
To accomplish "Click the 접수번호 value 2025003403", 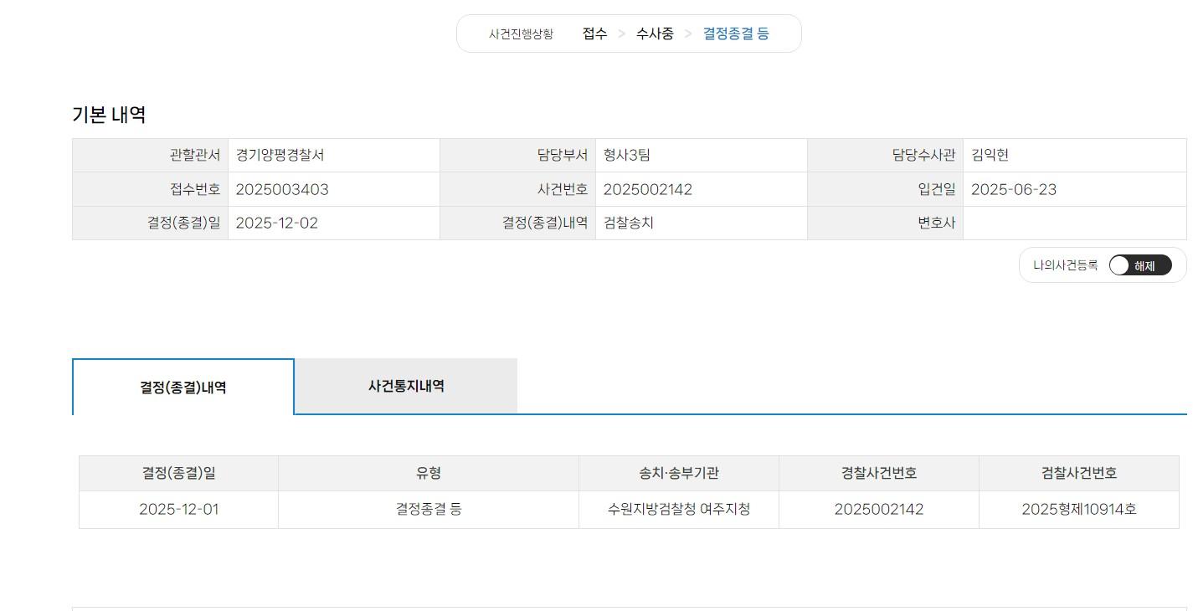I will coord(282,189).
